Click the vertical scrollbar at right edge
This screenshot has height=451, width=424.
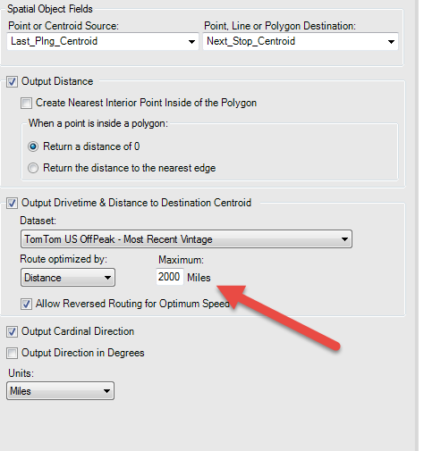coord(419,225)
